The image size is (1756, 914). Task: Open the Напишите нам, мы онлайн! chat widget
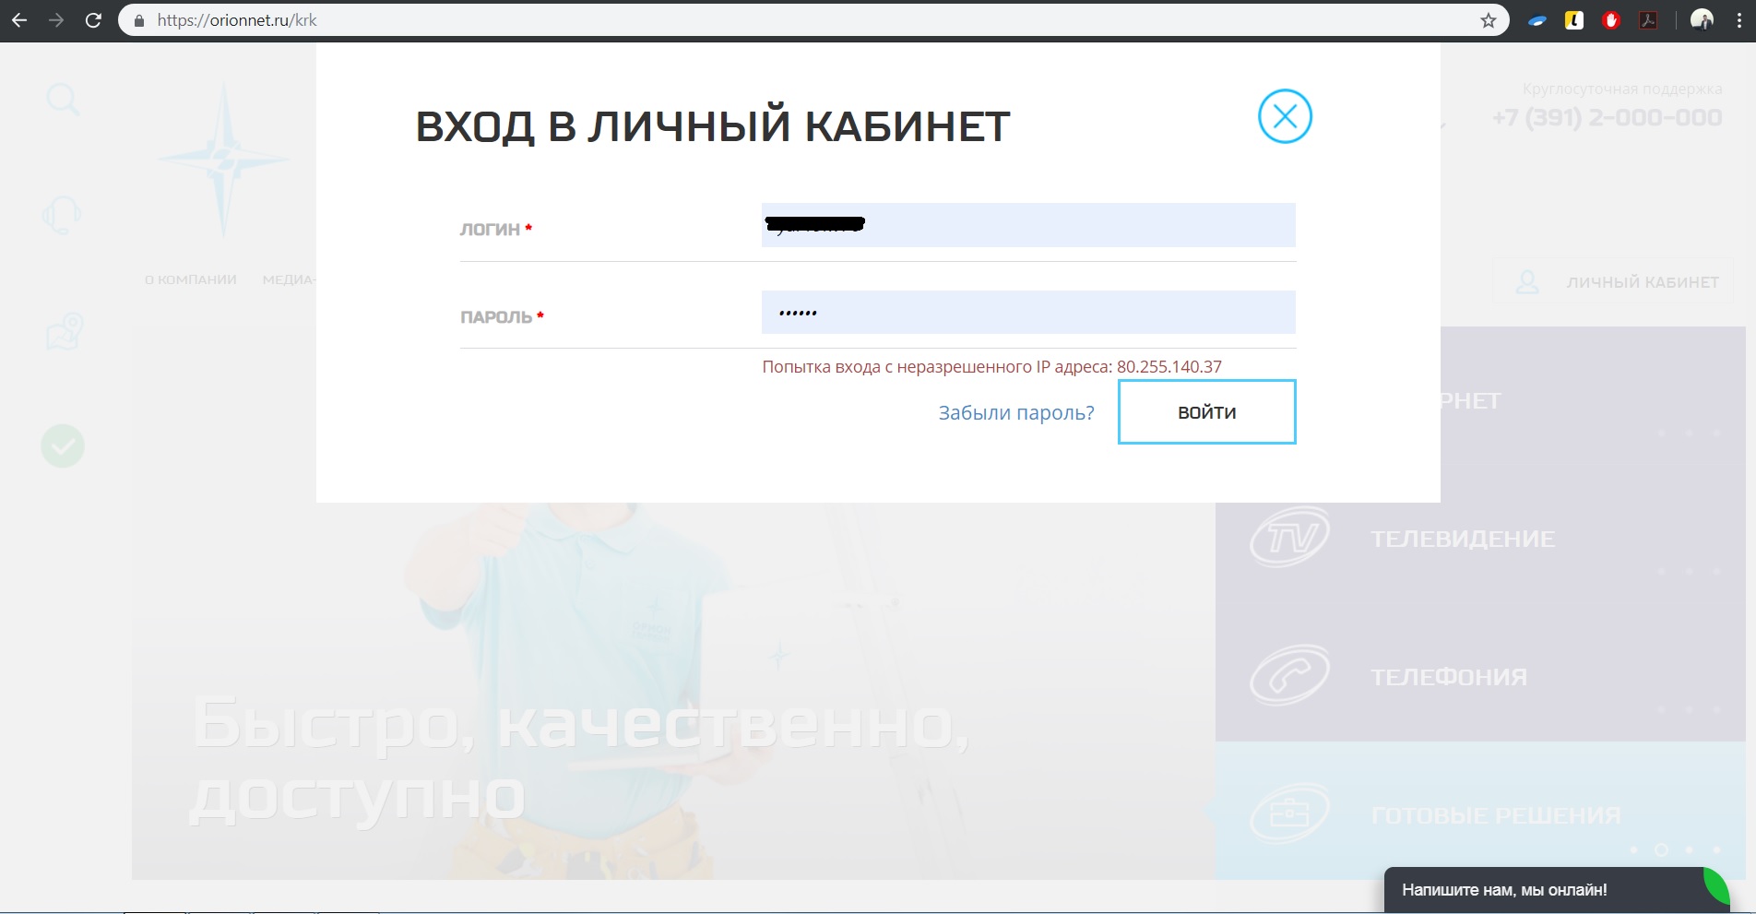point(1557,890)
